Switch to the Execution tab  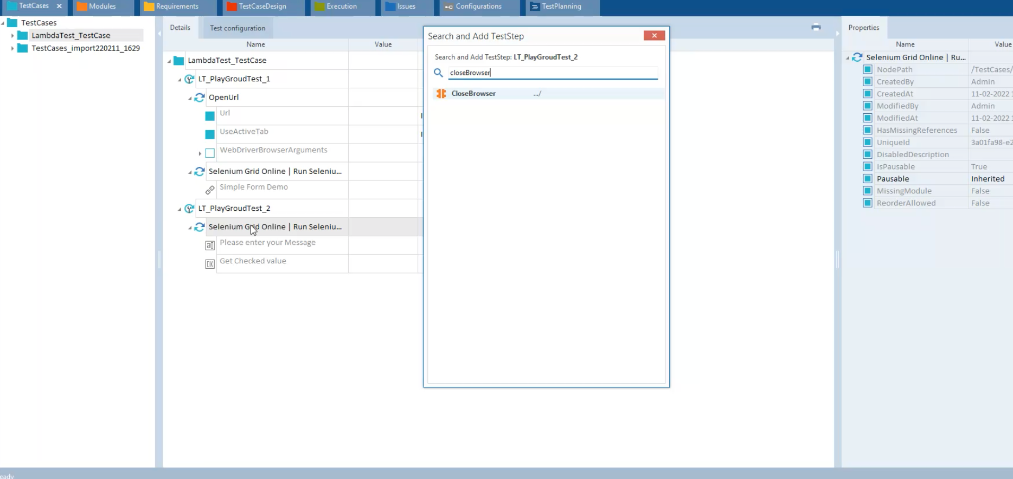(x=341, y=7)
